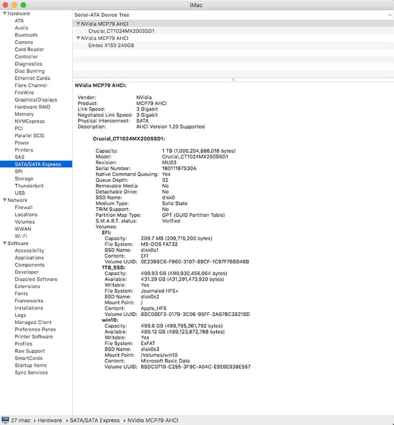Select Developer software entry

[x=27, y=272]
